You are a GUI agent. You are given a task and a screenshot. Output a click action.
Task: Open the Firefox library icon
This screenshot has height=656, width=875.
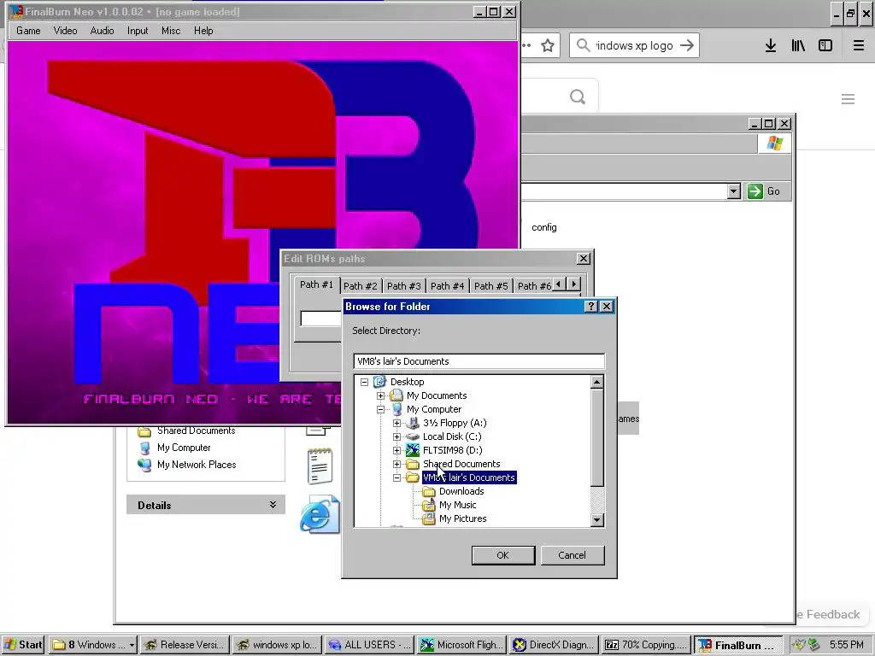(798, 46)
